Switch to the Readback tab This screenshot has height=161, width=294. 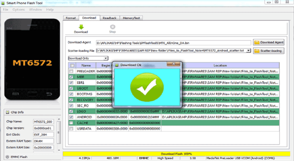[x=109, y=18]
